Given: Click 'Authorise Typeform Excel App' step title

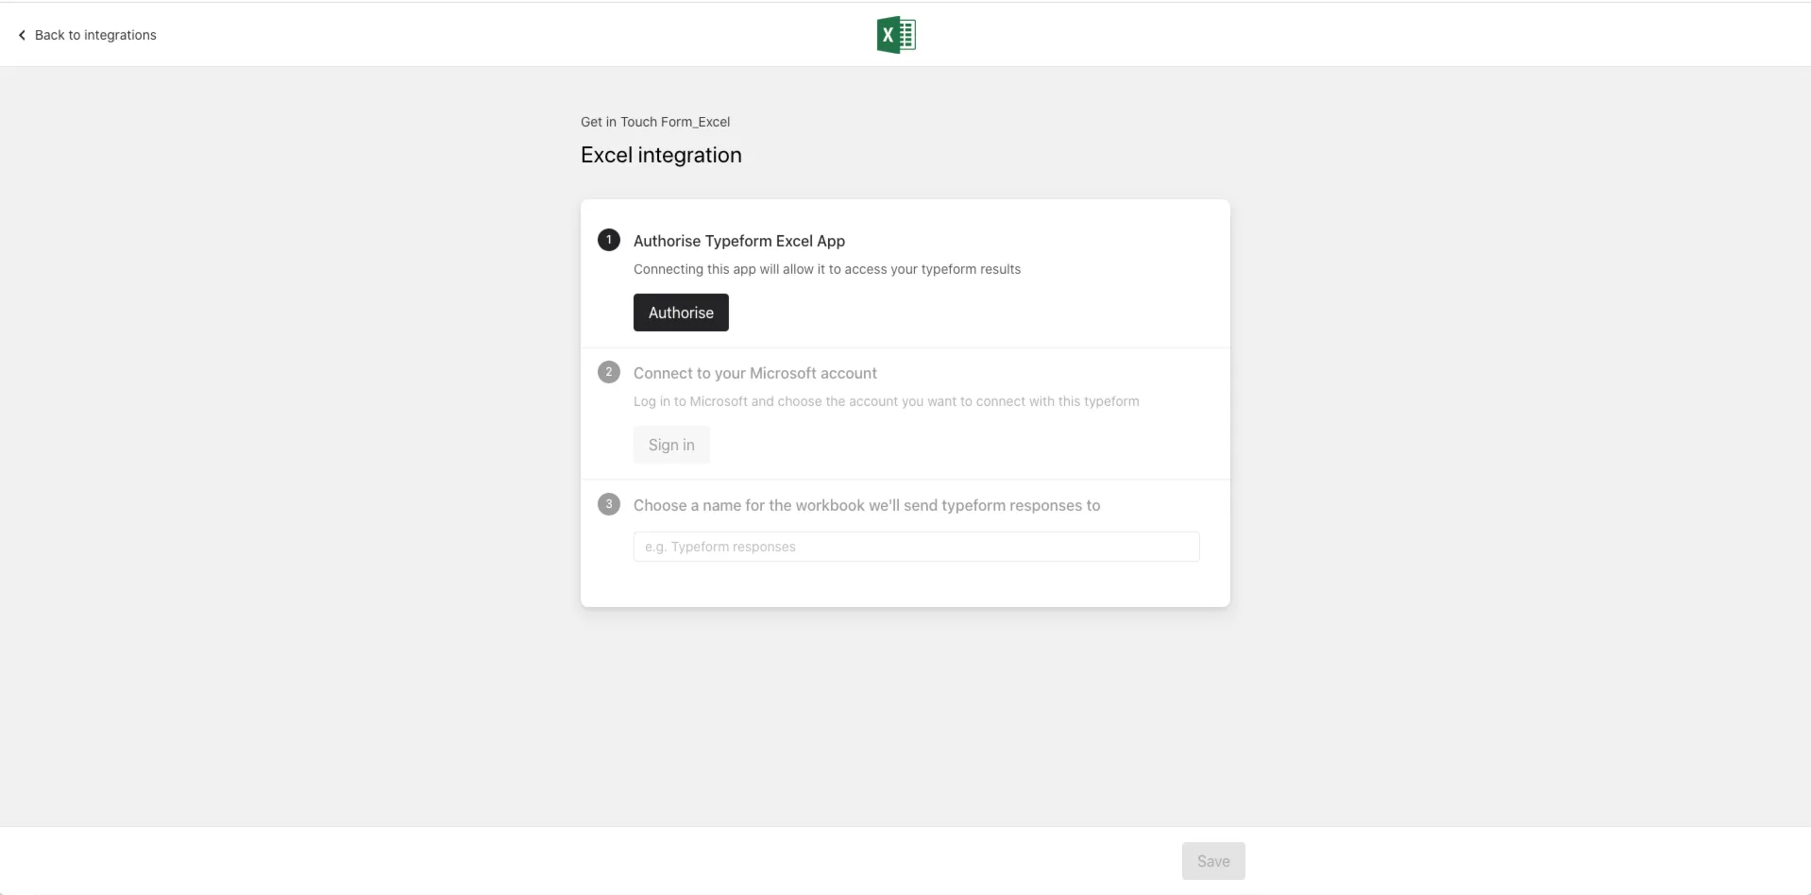Looking at the screenshot, I should 739,241.
